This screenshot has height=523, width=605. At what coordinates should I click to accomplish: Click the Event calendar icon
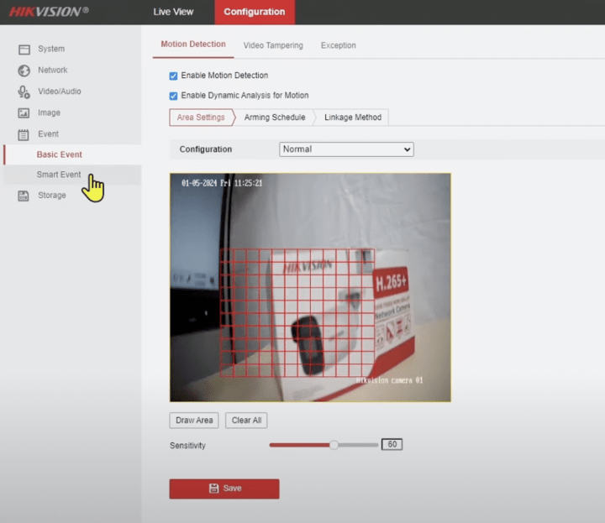coord(24,134)
